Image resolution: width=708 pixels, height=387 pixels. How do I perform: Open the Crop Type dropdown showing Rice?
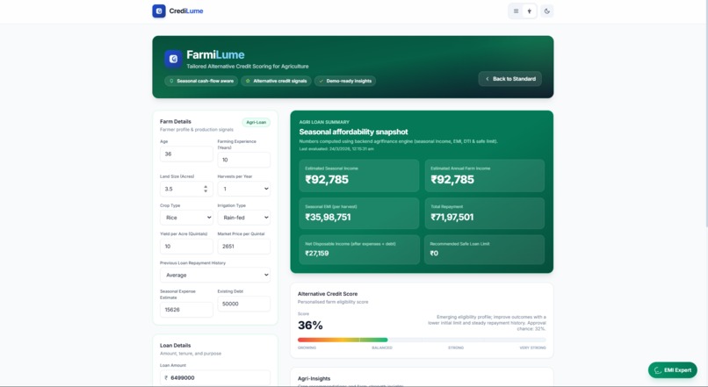[186, 218]
